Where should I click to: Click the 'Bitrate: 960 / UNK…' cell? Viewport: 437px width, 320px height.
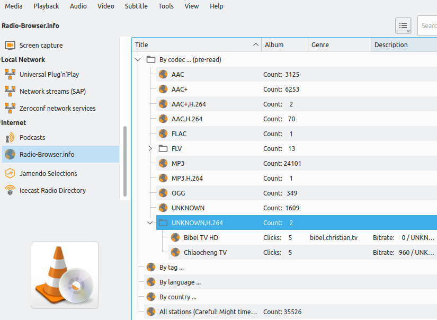click(x=403, y=252)
